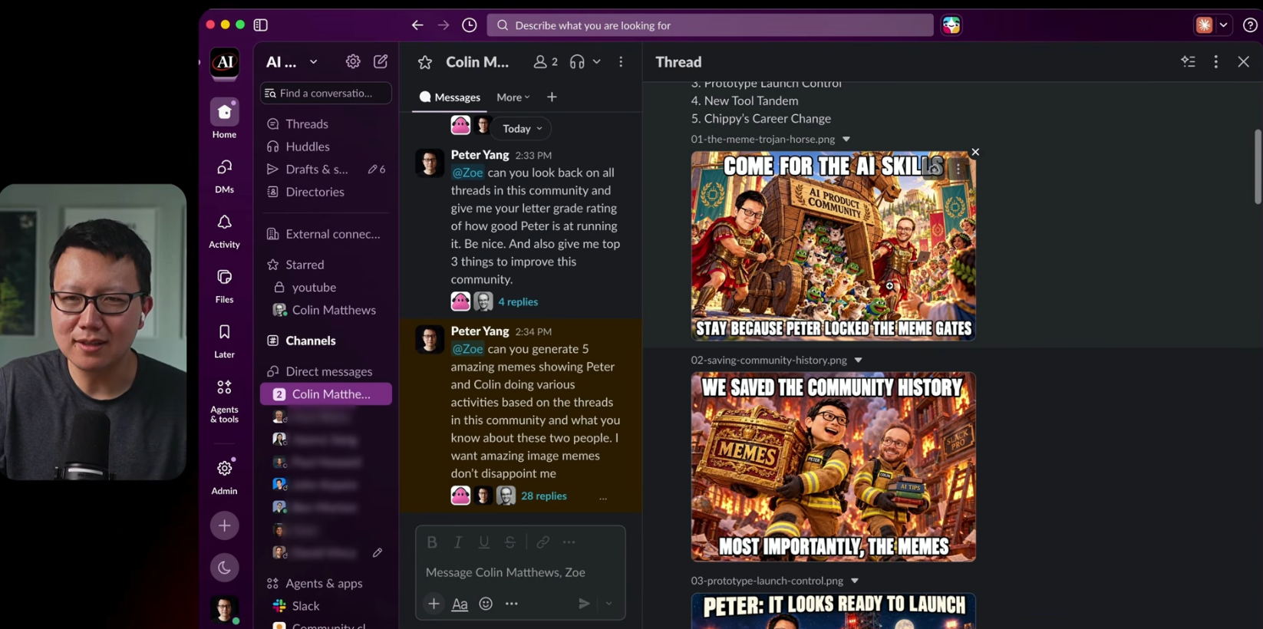Expand the Direct messages section
The image size is (1263, 629).
click(x=328, y=371)
